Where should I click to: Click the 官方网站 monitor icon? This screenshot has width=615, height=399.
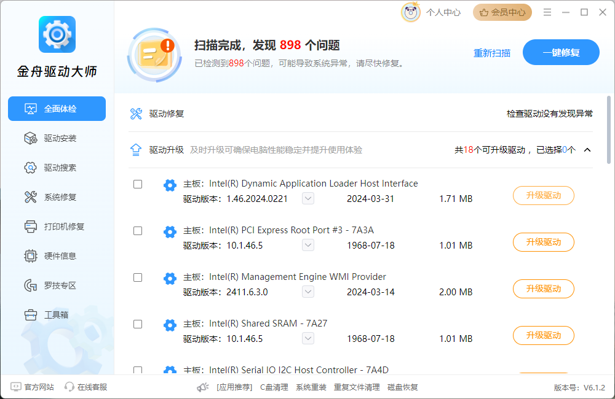coord(16,387)
